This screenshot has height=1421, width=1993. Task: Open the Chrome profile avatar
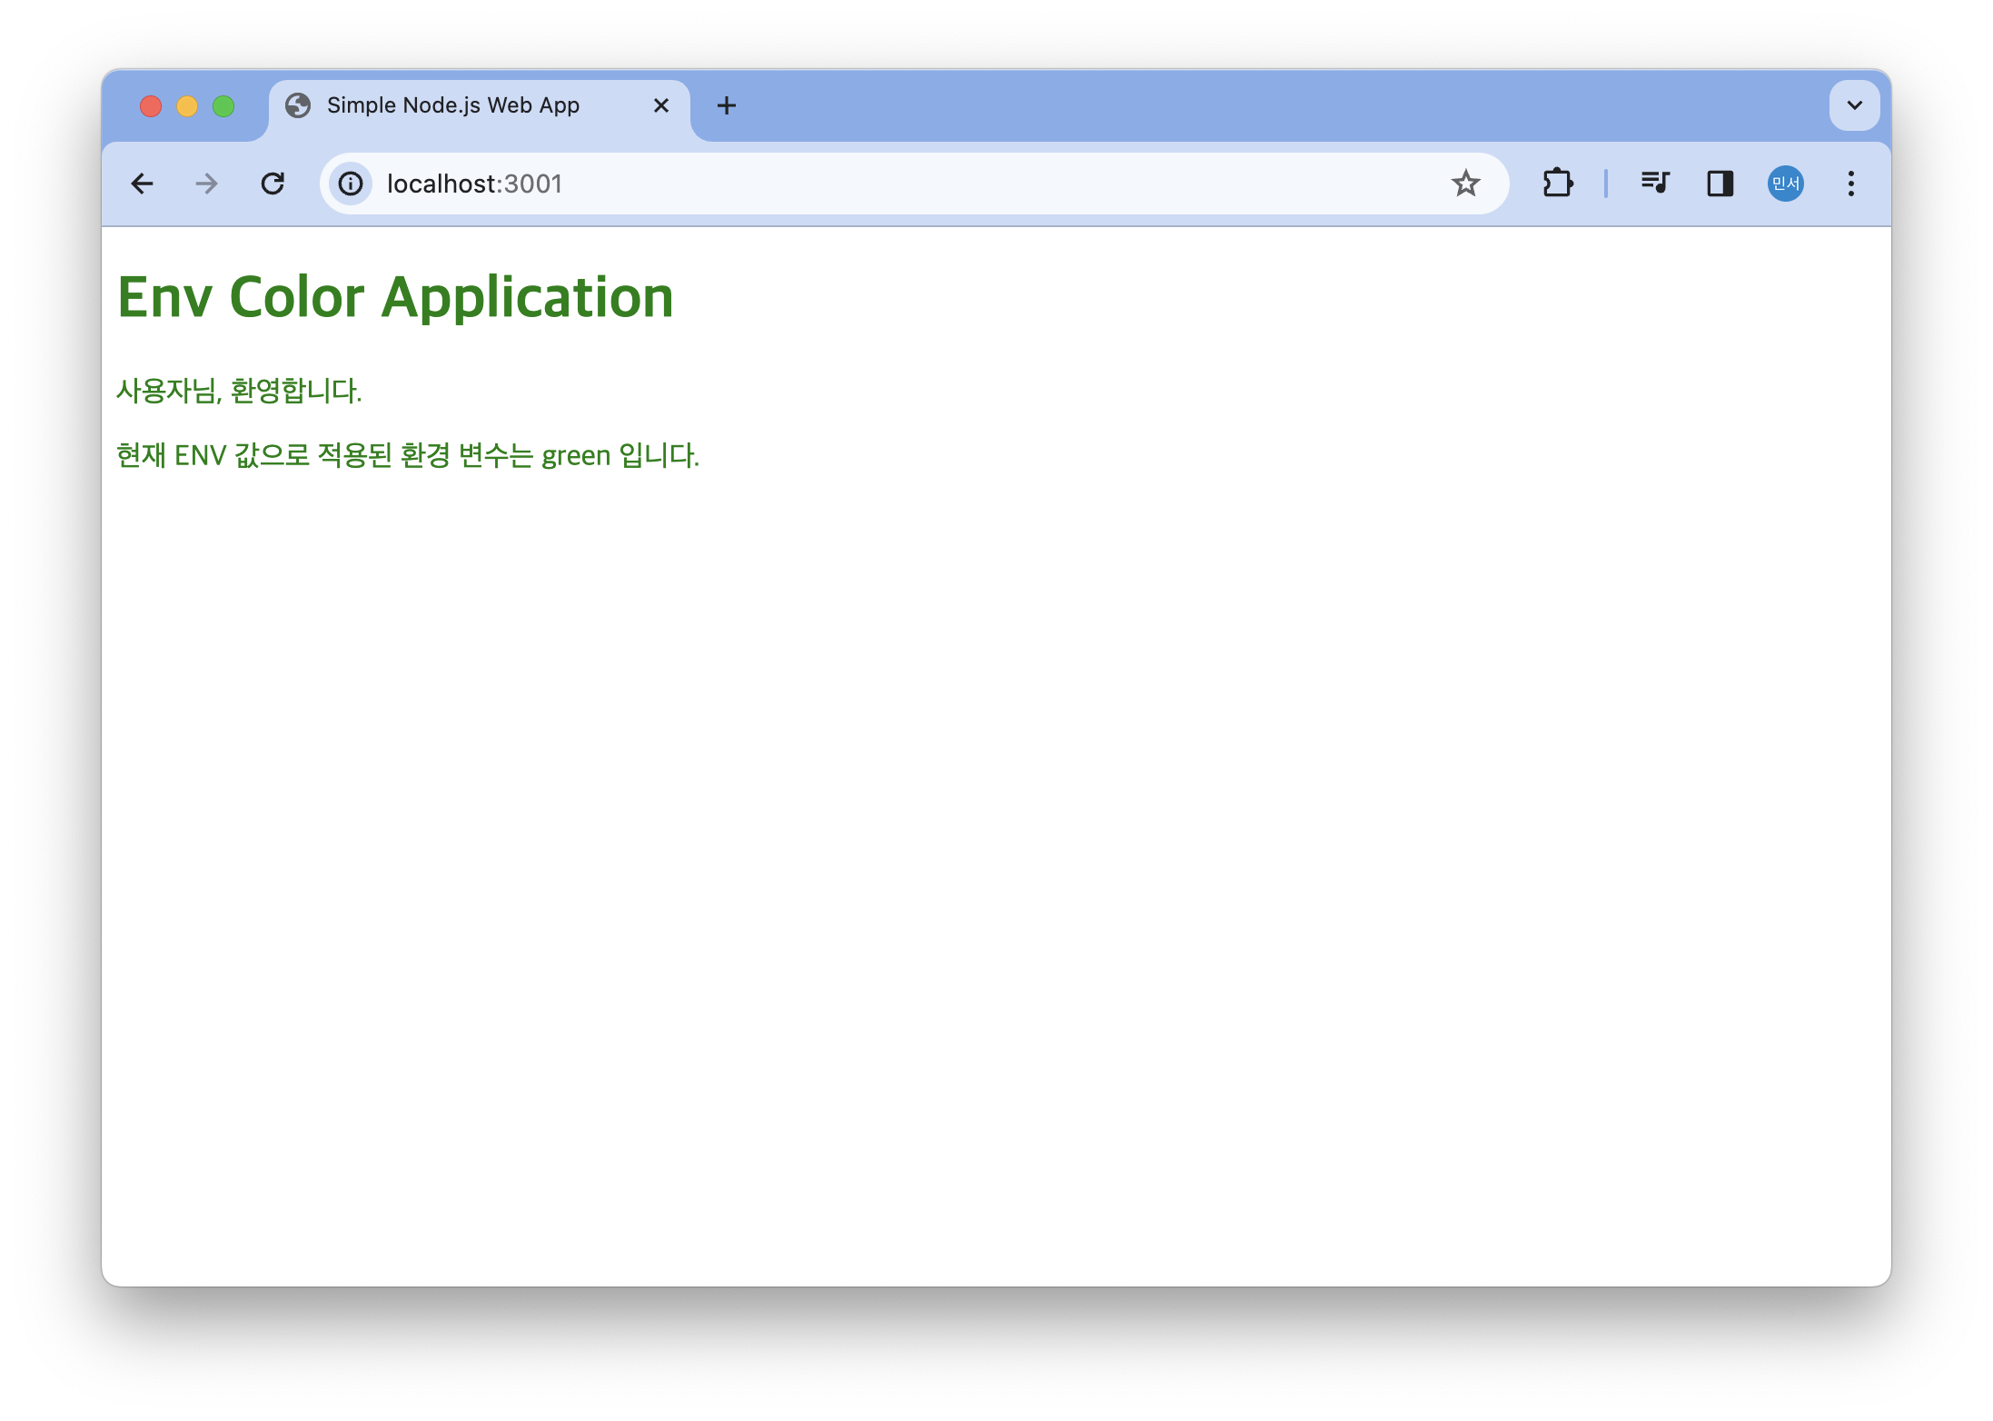pos(1785,184)
